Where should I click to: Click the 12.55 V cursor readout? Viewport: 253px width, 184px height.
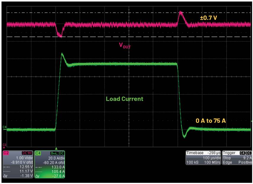tap(26, 167)
